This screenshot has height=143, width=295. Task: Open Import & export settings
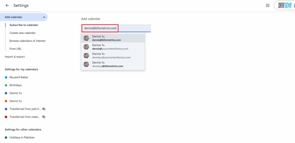(x=15, y=57)
